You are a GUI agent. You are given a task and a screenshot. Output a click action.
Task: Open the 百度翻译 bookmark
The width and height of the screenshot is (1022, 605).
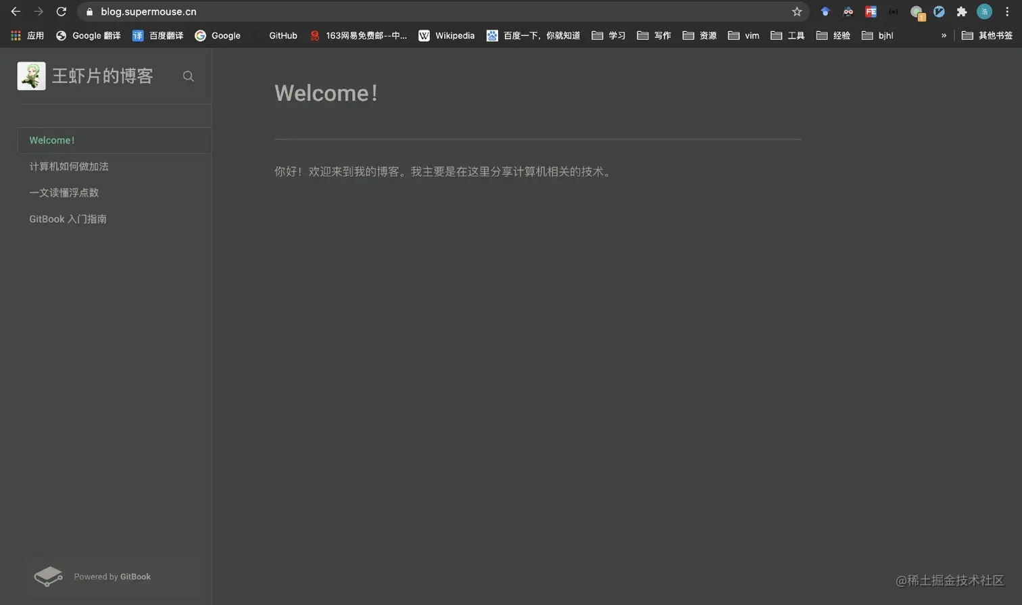[x=158, y=35]
